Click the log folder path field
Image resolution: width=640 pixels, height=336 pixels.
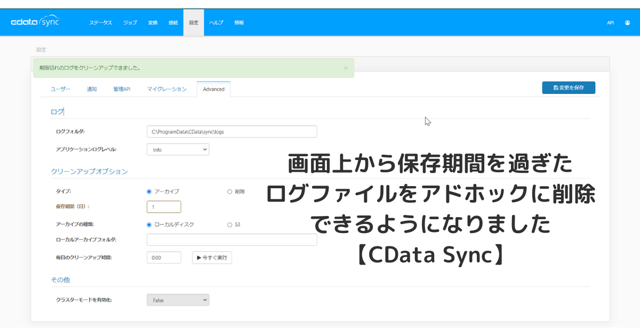coord(232,132)
